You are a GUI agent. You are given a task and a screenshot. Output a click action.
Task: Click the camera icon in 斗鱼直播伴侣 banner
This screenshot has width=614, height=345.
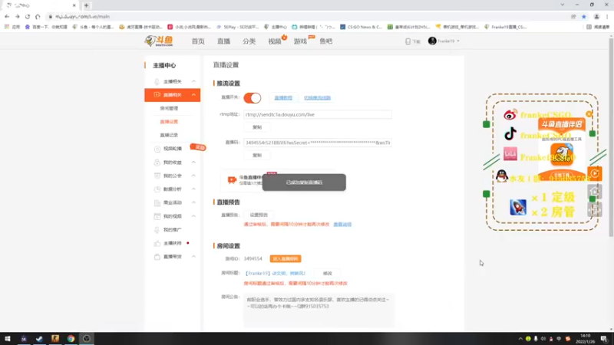232,179
